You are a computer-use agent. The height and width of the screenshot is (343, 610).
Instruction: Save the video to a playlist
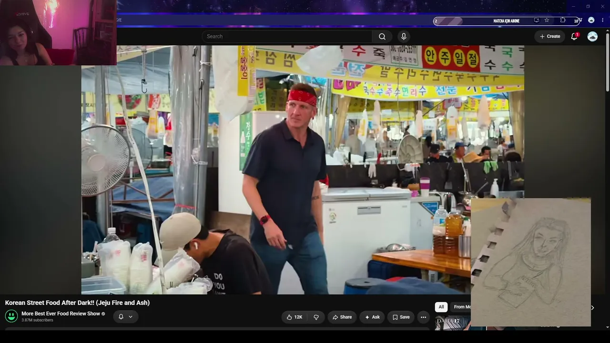(401, 317)
